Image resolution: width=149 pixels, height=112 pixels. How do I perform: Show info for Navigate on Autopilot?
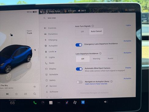tap(111, 81)
